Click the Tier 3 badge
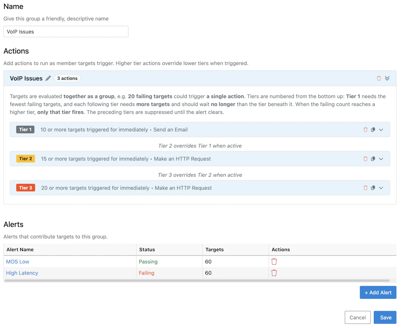This screenshot has height=328, width=401. pyautogui.click(x=26, y=188)
